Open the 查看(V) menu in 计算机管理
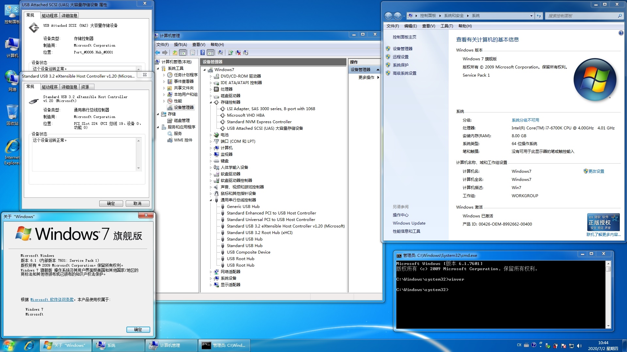Image resolution: width=627 pixels, height=352 pixels. click(199, 45)
